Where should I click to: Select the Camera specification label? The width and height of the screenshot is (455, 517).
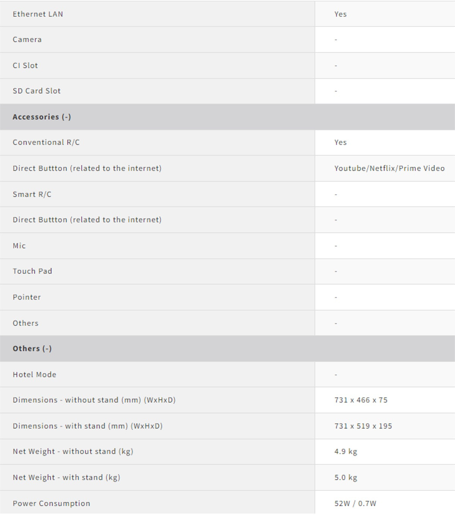27,39
